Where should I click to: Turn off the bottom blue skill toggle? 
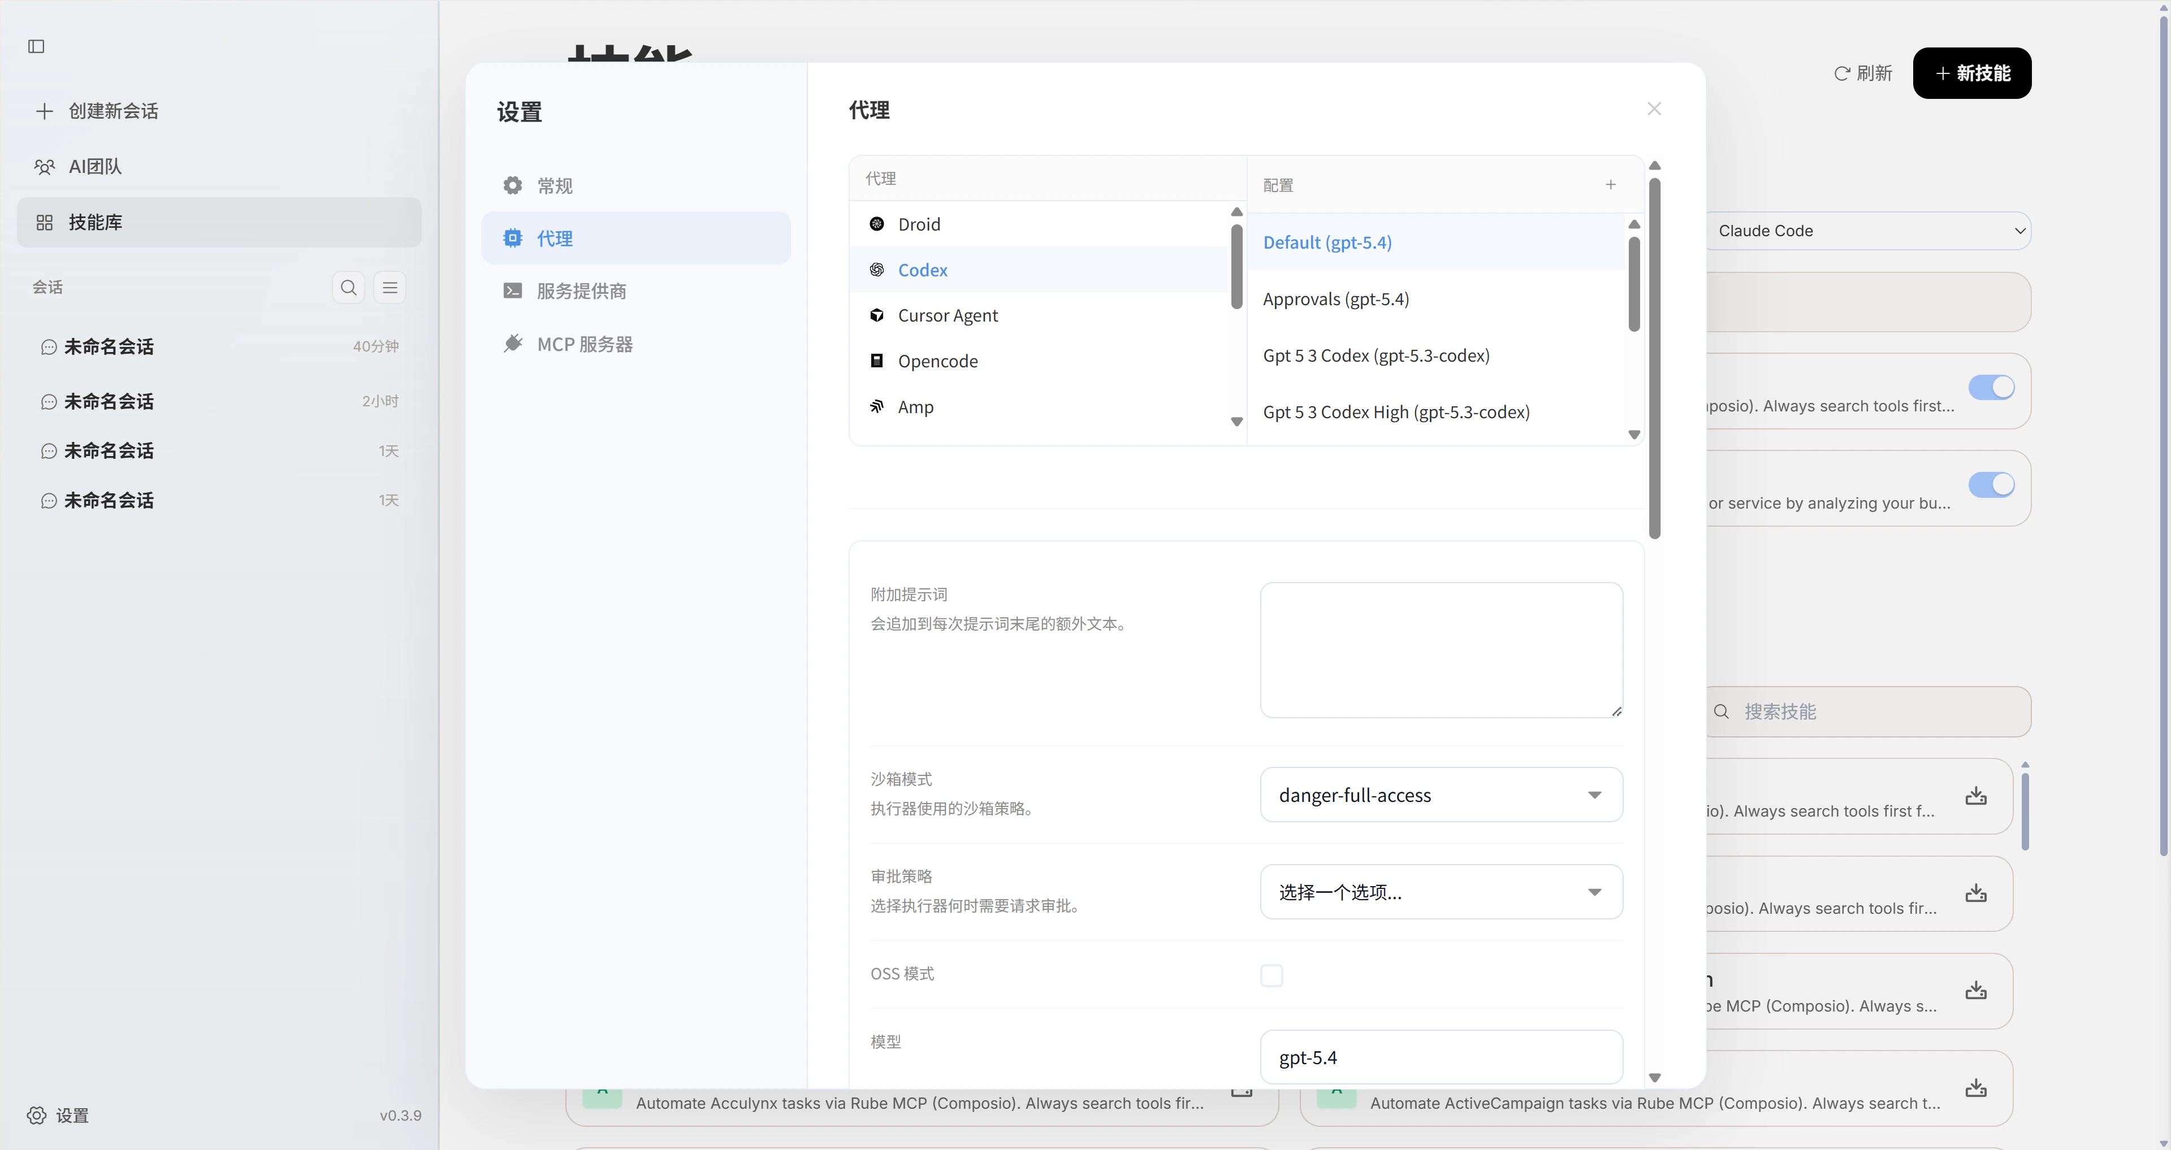[x=1991, y=485]
